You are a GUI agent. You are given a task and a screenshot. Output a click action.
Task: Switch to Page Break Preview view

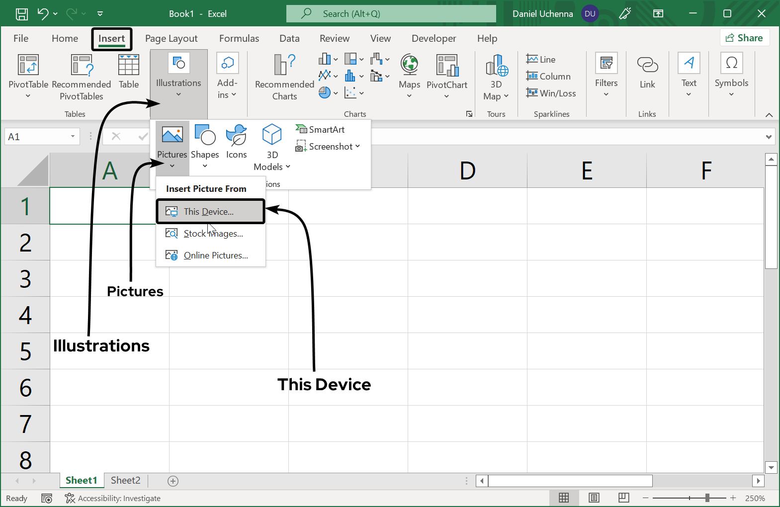pos(623,498)
